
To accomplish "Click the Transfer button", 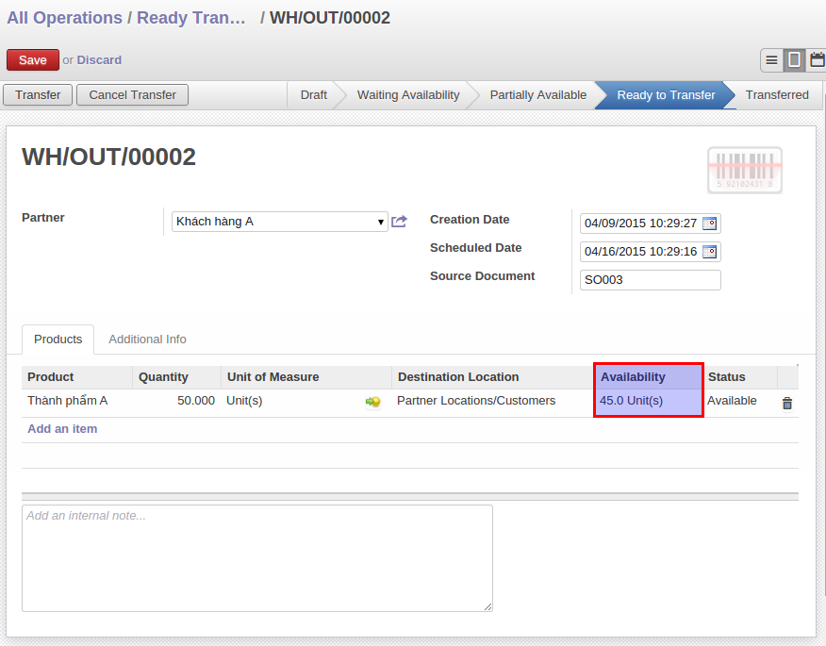I will 38,95.
